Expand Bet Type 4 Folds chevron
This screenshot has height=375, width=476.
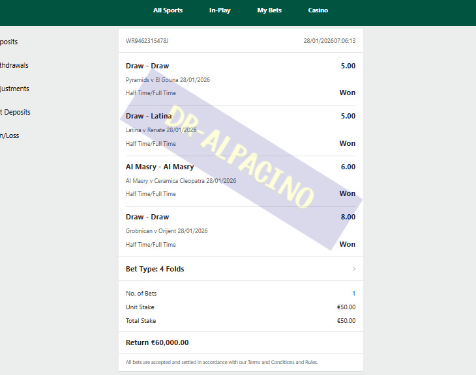(x=354, y=269)
